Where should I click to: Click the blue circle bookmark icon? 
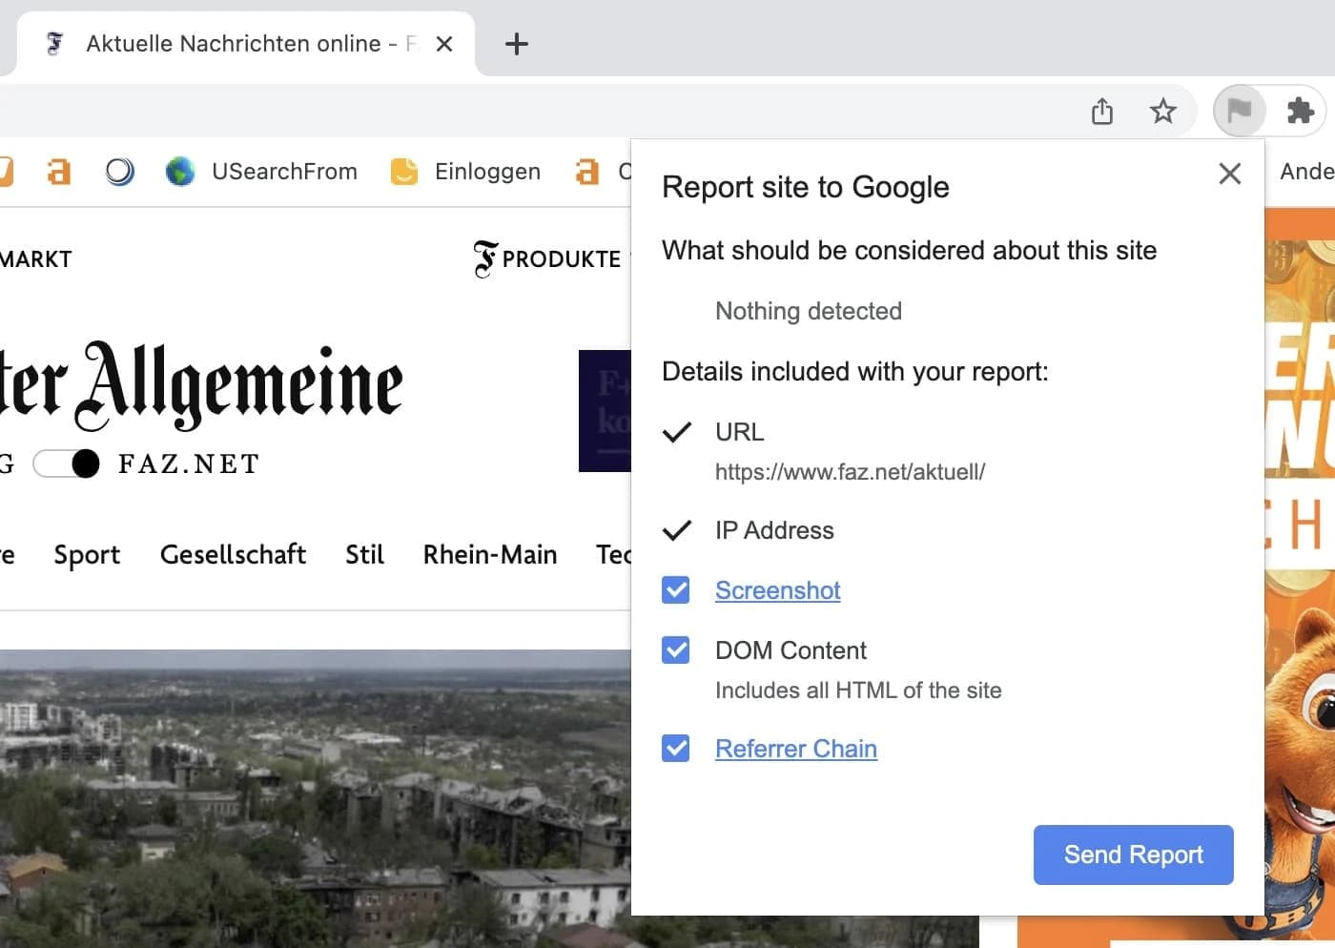[120, 172]
